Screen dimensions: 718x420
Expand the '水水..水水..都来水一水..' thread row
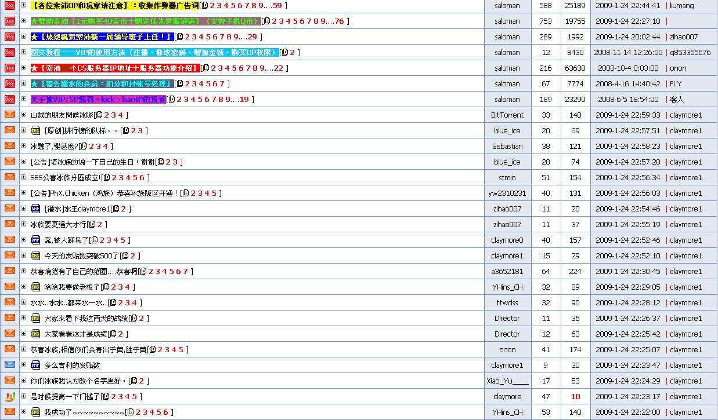click(24, 302)
